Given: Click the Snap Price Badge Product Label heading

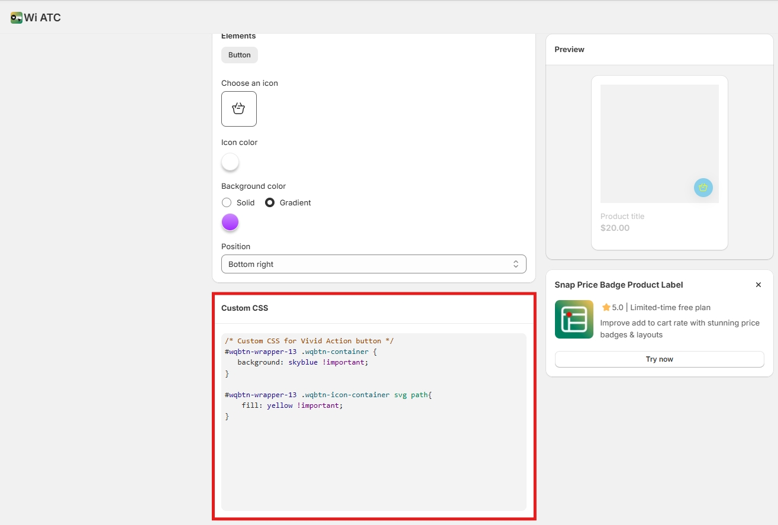Looking at the screenshot, I should [x=619, y=285].
